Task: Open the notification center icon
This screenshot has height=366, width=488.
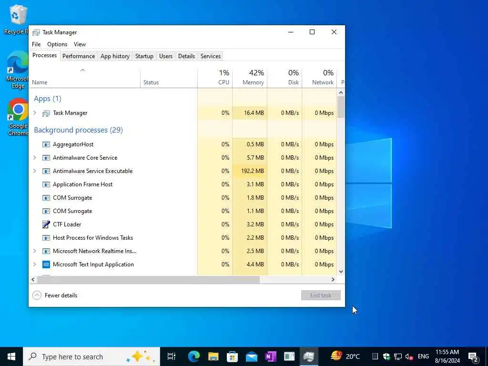Action: click(473, 357)
